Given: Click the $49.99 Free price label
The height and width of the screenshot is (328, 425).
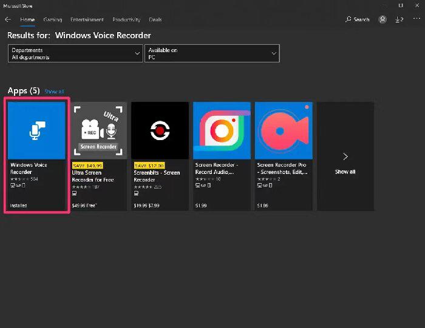Looking at the screenshot, I should [x=84, y=206].
